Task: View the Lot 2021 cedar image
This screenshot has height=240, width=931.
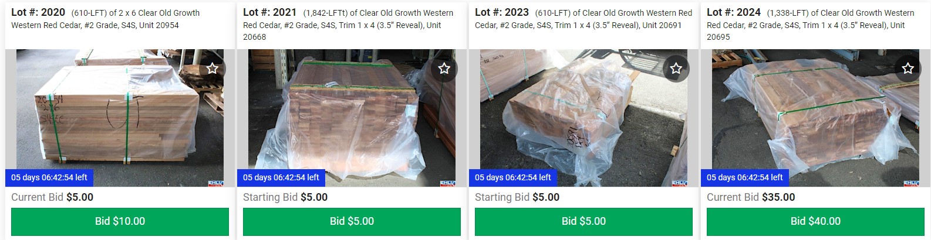Action: point(352,118)
